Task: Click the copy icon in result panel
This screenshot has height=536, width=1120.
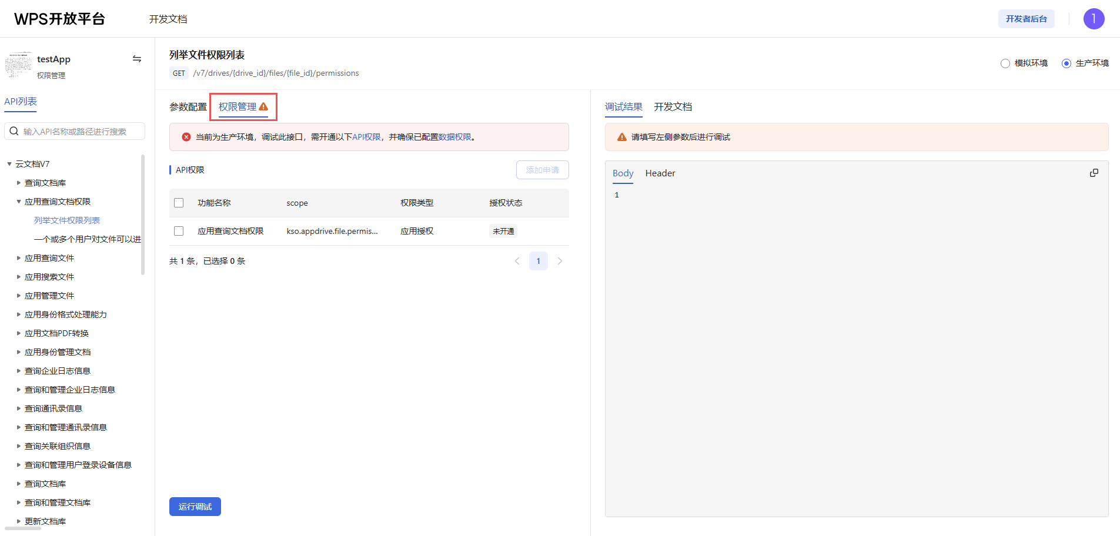Action: (1094, 173)
